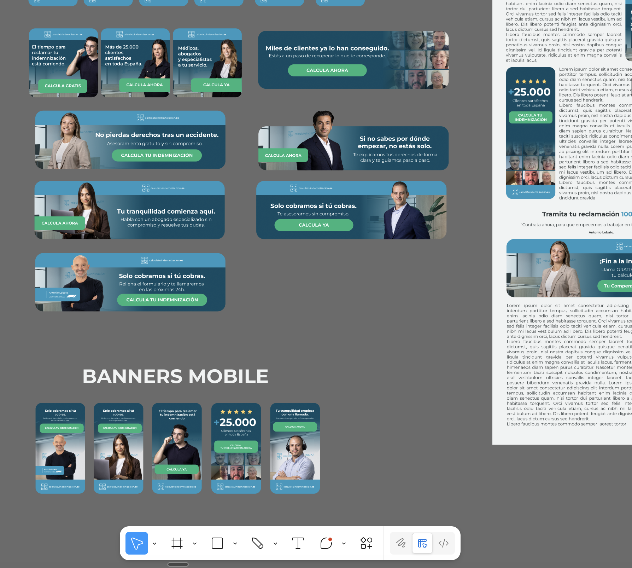Screen dimensions: 632x568
Task: Open Move tool options dropdown
Action: tap(154, 543)
